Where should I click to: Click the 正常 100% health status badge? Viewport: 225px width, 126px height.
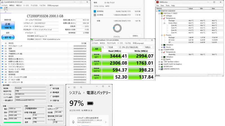click(x=8, y=26)
